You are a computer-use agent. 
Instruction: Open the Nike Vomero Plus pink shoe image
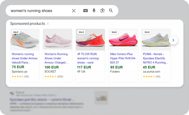[x=123, y=40]
